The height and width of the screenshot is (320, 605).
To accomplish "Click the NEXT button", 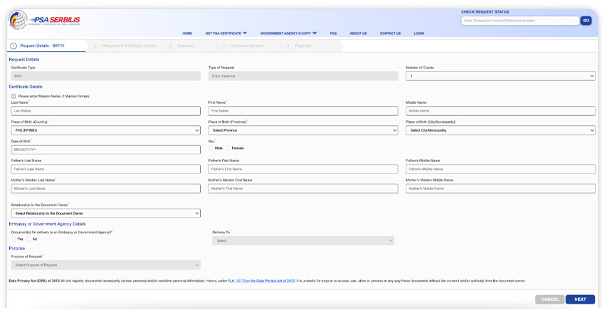I will pos(580,299).
